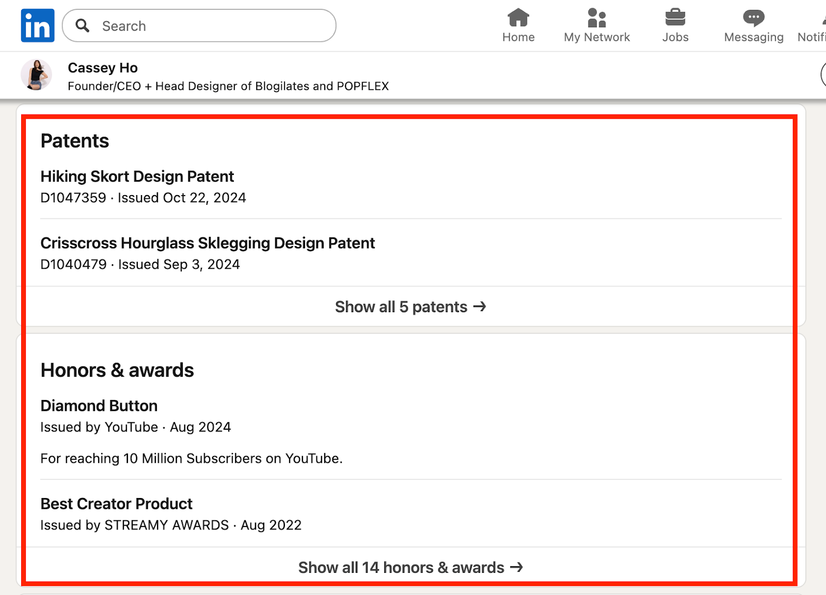Click the Honors & awards section heading
Image resolution: width=826 pixels, height=595 pixels.
pyautogui.click(x=117, y=370)
